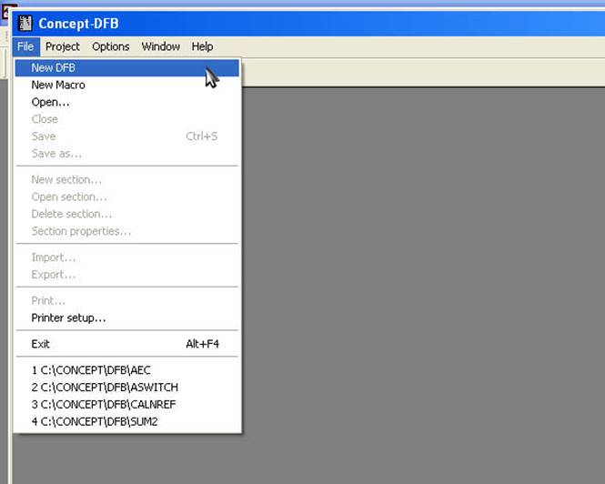Choose New DFB from File menu
Screen dimensions: 605x484
(x=127, y=68)
